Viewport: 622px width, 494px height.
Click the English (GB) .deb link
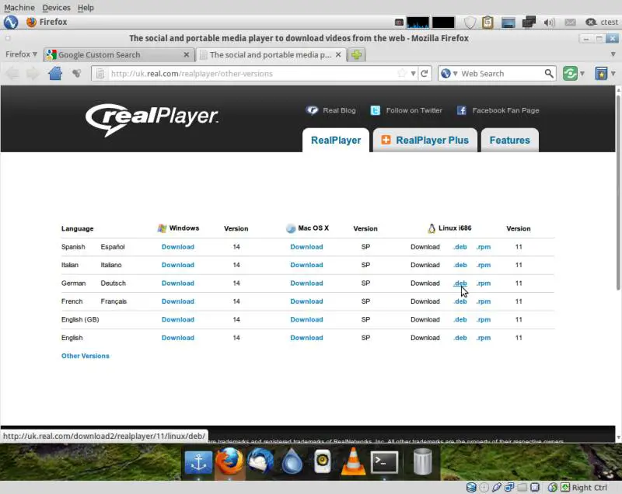coord(460,320)
